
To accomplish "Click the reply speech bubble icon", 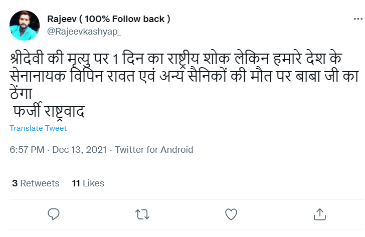I will 54,214.
